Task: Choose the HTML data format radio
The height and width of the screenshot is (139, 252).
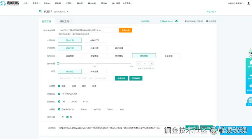Action: 81,102
